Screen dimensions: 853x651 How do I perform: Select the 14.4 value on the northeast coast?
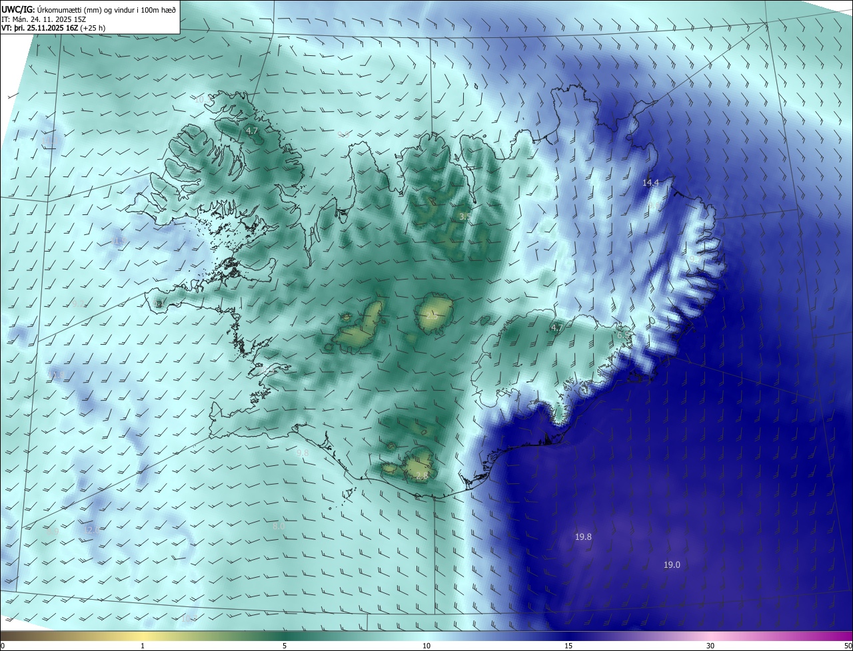pyautogui.click(x=650, y=182)
